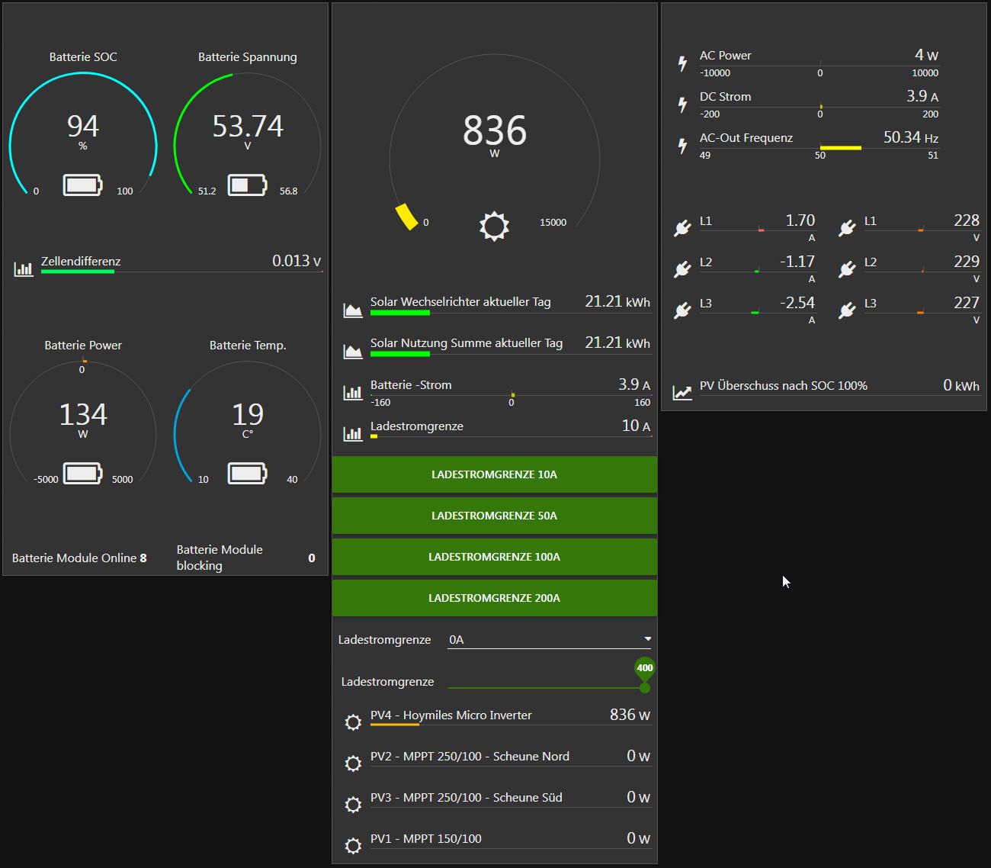The height and width of the screenshot is (868, 991).
Task: Click the plug icon for L2 voltage 229 V
Action: [847, 269]
